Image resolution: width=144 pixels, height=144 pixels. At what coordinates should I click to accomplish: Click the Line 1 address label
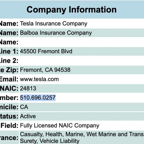pyautogui.click(x=9, y=51)
